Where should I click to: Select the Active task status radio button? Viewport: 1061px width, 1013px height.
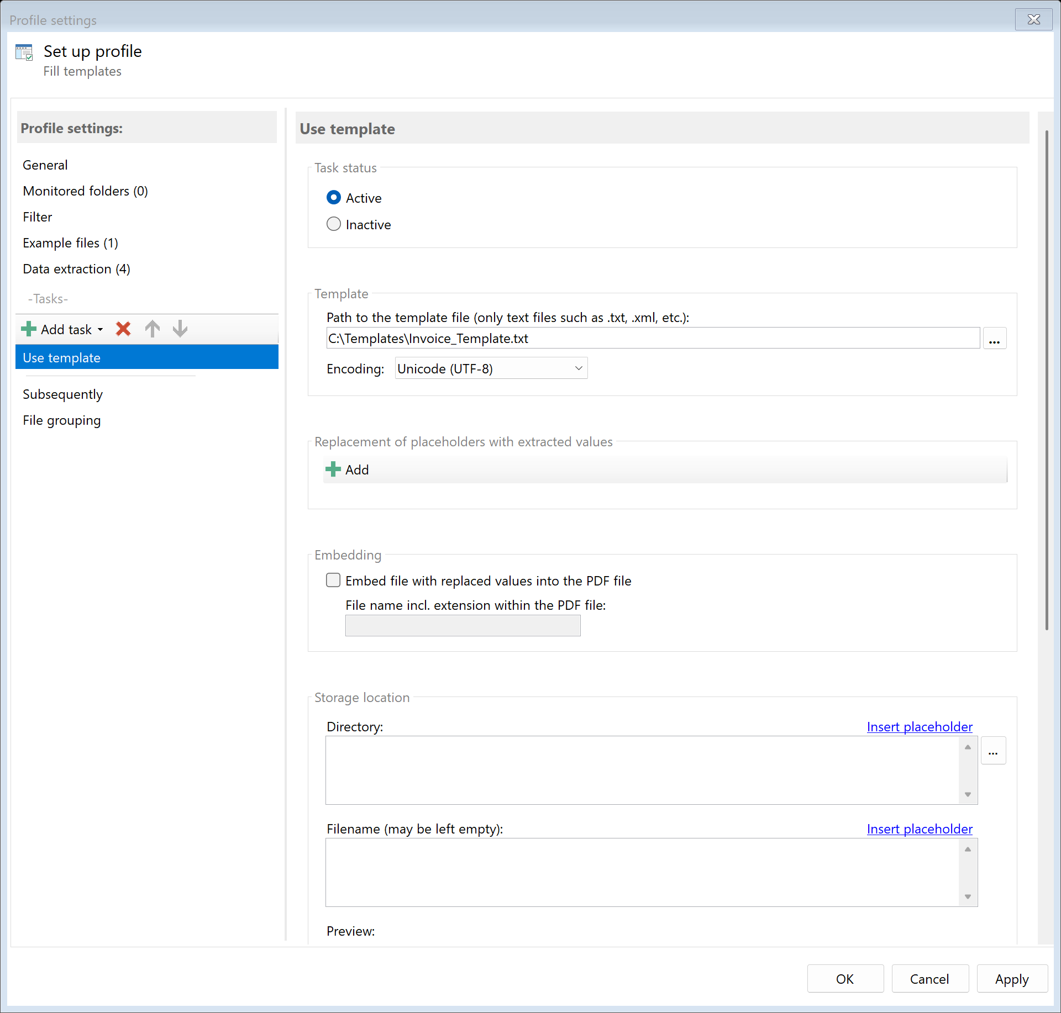pyautogui.click(x=334, y=197)
